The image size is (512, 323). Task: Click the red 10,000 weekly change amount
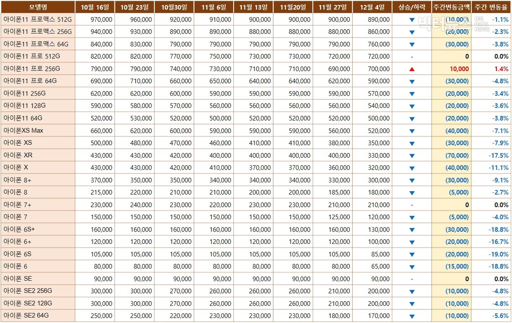459,69
